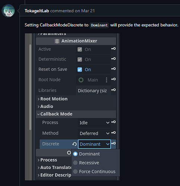Click the Discrete Dominant dropdown box
This screenshot has width=180, height=186.
(x=94, y=144)
